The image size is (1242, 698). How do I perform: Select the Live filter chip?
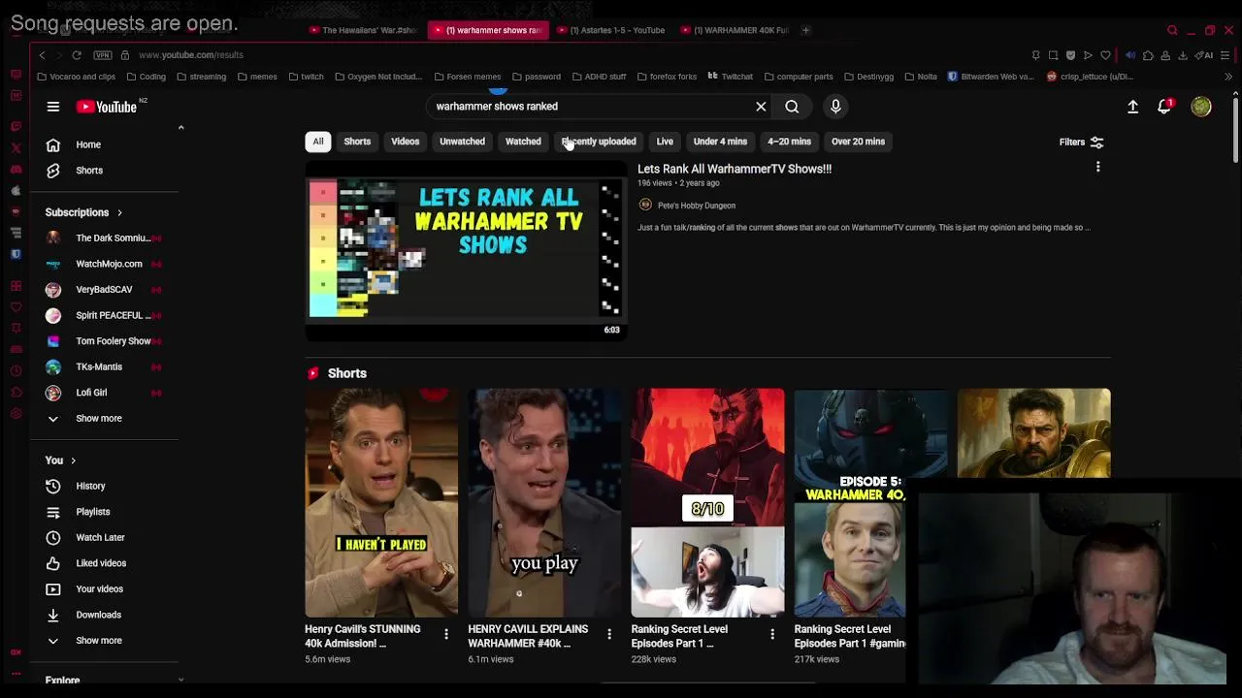point(665,142)
